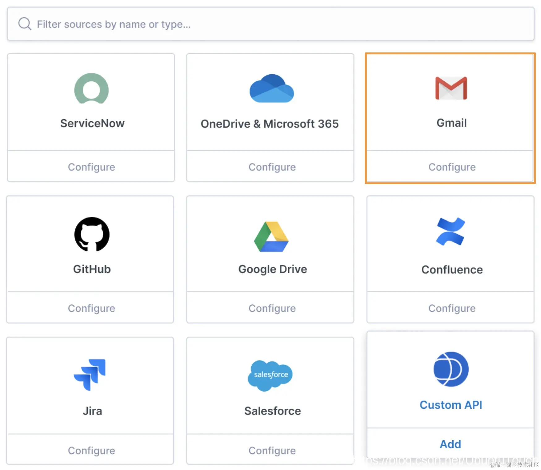Click the ServiceNow logo icon

tap(92, 89)
